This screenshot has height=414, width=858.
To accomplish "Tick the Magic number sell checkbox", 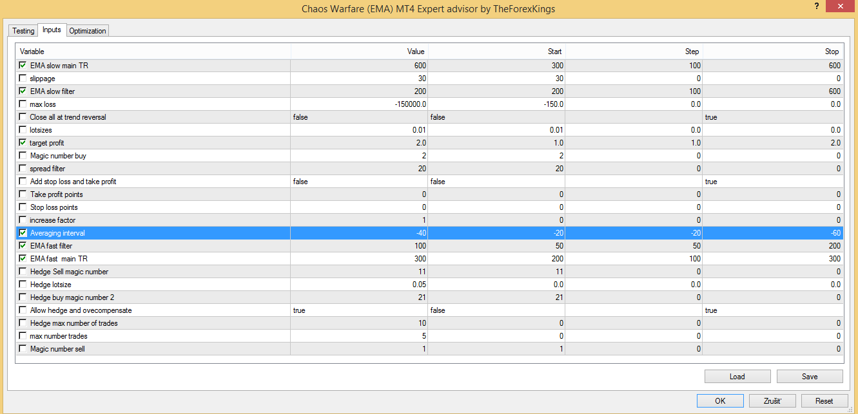I will [x=23, y=349].
